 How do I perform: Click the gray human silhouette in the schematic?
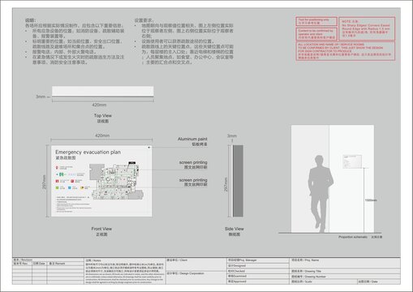pyautogui.click(x=321, y=194)
